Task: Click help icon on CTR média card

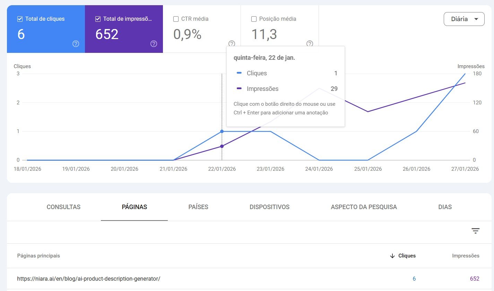Action: click(x=232, y=44)
